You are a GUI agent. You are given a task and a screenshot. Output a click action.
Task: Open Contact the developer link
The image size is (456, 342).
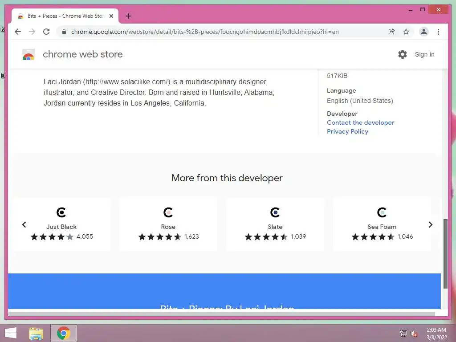[360, 123]
